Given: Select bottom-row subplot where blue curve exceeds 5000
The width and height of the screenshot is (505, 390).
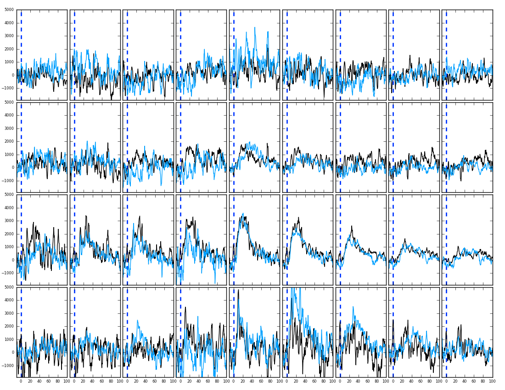Looking at the screenshot, I should [308, 332].
